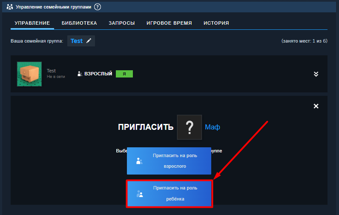Click the adult role icon beside ВЗРОСЛЫЙ
The image size is (339, 215).
click(79, 74)
